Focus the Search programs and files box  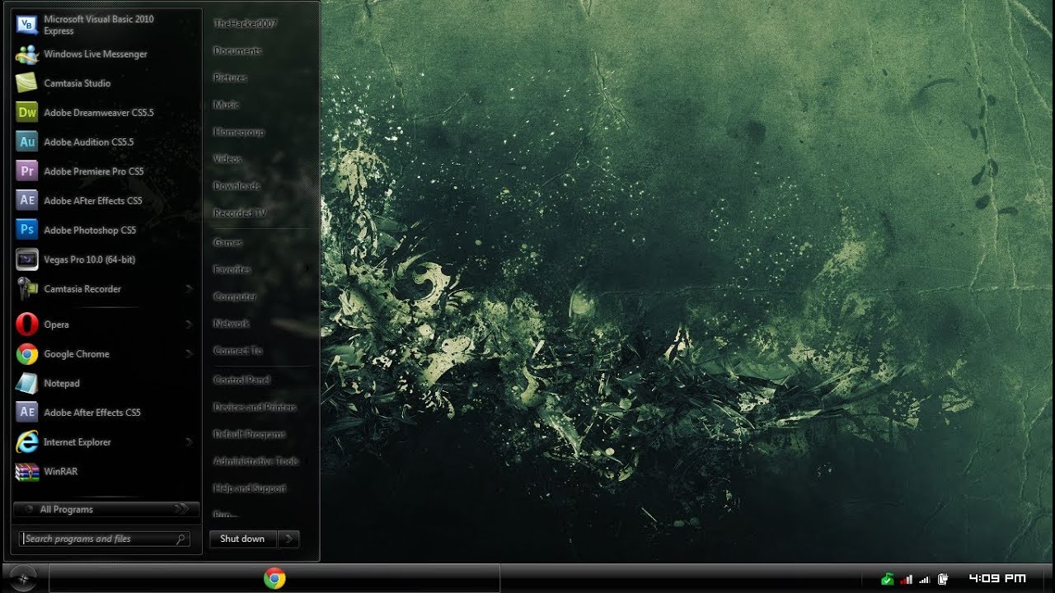[105, 539]
